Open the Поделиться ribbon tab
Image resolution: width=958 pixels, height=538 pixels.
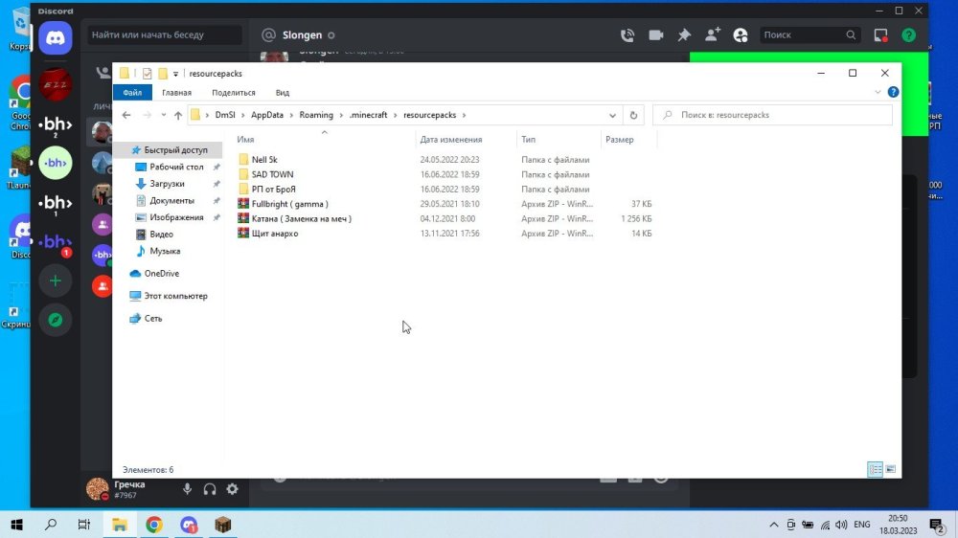[234, 93]
